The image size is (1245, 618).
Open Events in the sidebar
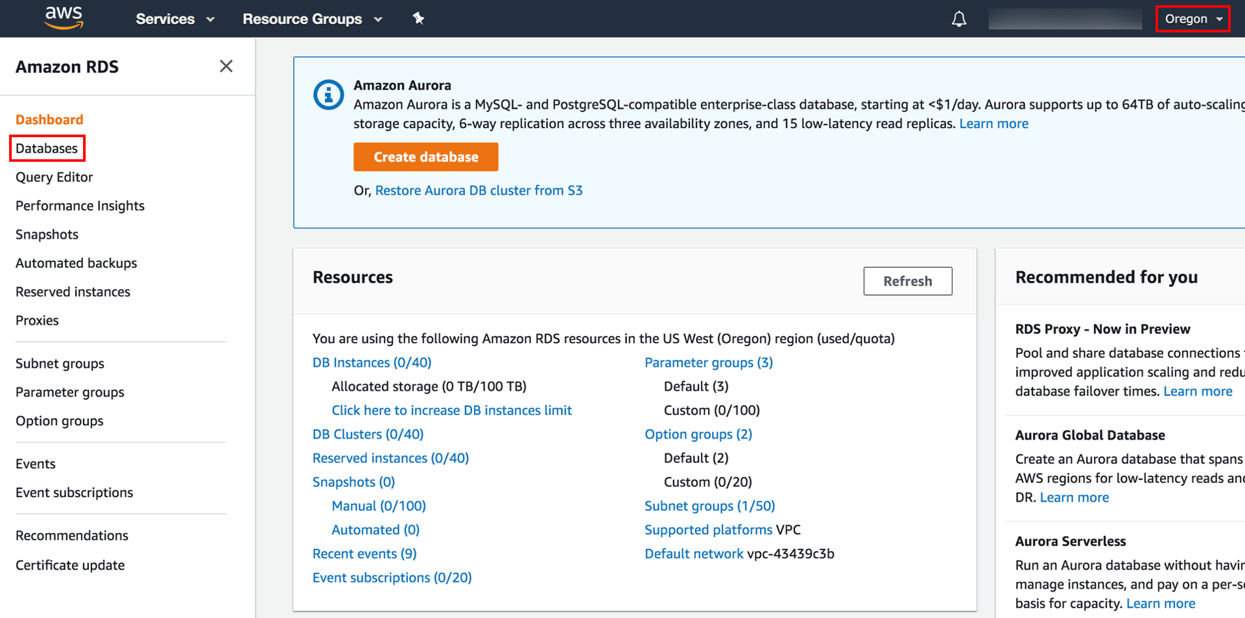point(35,464)
